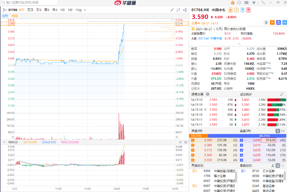Select the pencil drawing tool icon
Screen dimensions: 287x192
[x=172, y=10]
